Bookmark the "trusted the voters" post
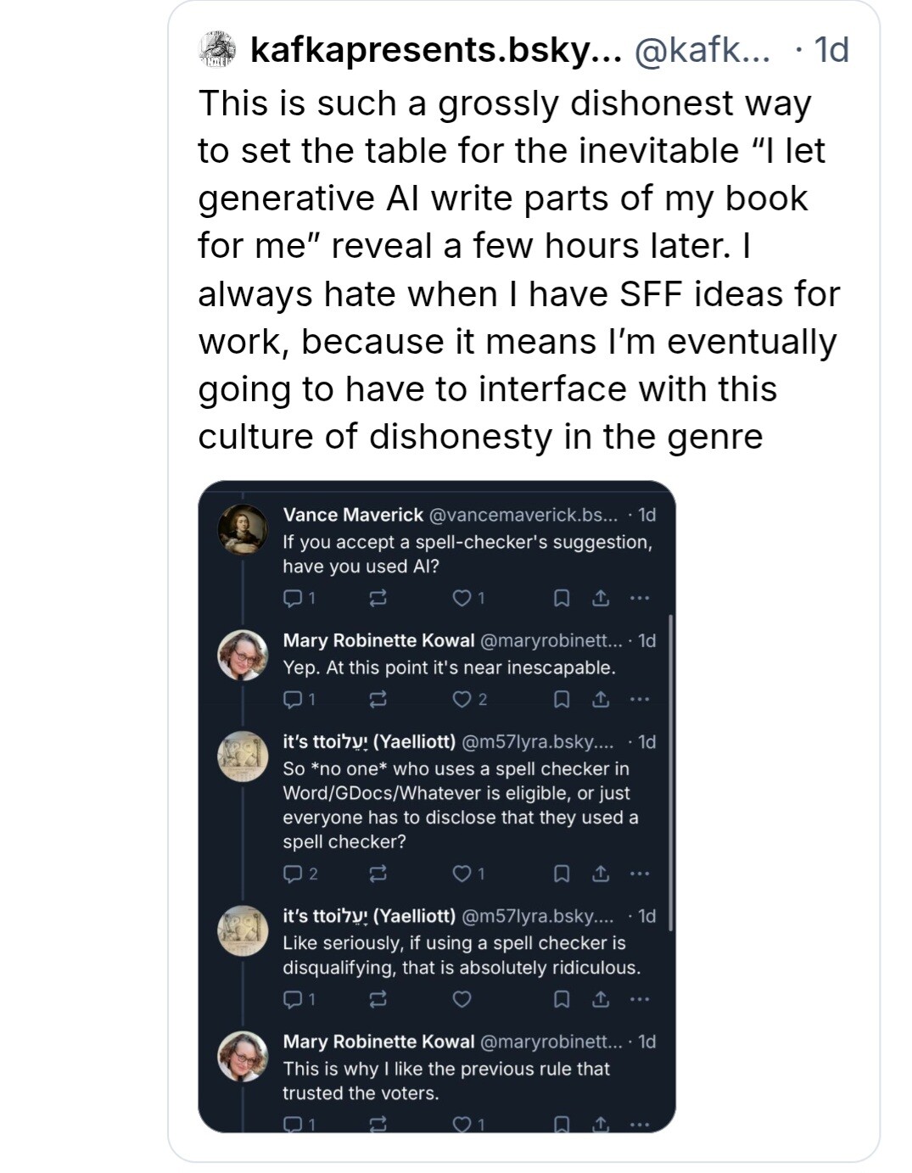This screenshot has width=912, height=1173. 561,1125
